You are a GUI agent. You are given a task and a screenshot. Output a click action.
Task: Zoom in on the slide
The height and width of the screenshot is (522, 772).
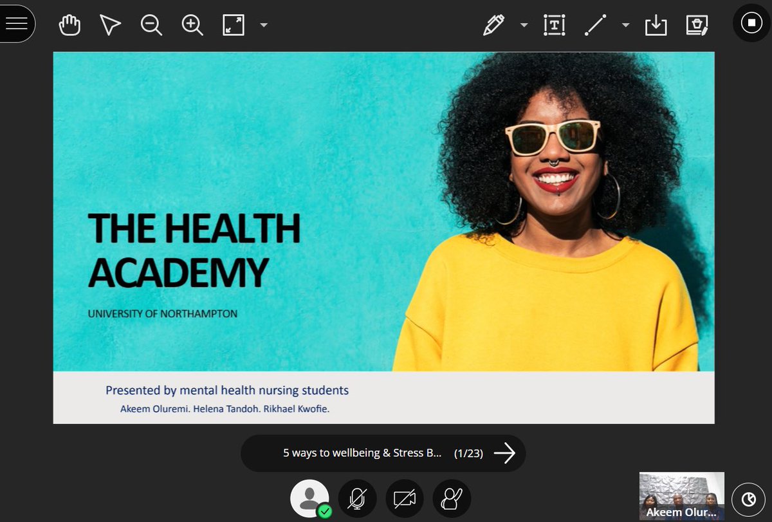pos(191,24)
